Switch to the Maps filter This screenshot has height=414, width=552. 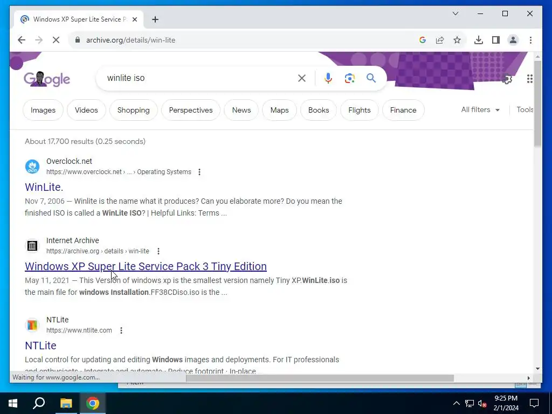(x=280, y=110)
